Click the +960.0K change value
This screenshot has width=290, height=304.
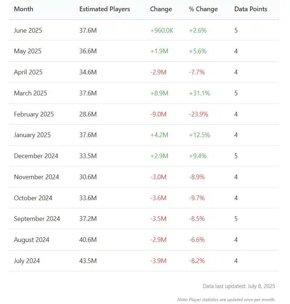click(x=162, y=30)
